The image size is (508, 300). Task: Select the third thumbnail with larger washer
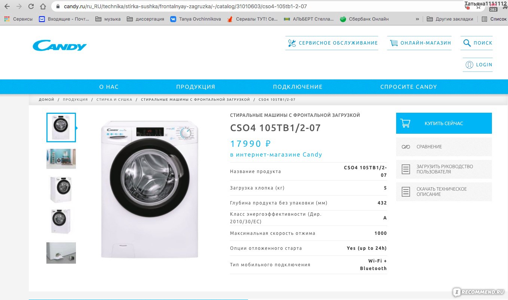(61, 189)
